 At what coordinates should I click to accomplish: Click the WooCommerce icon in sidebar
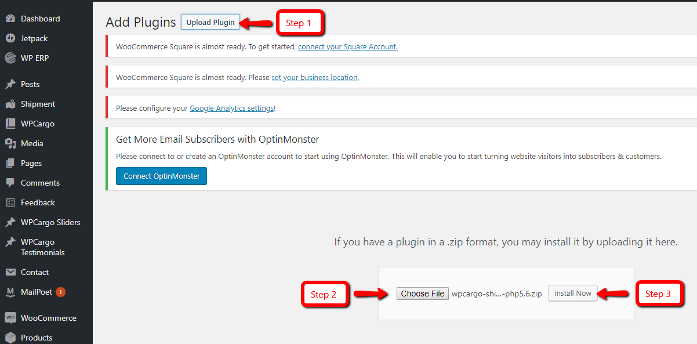(10, 318)
